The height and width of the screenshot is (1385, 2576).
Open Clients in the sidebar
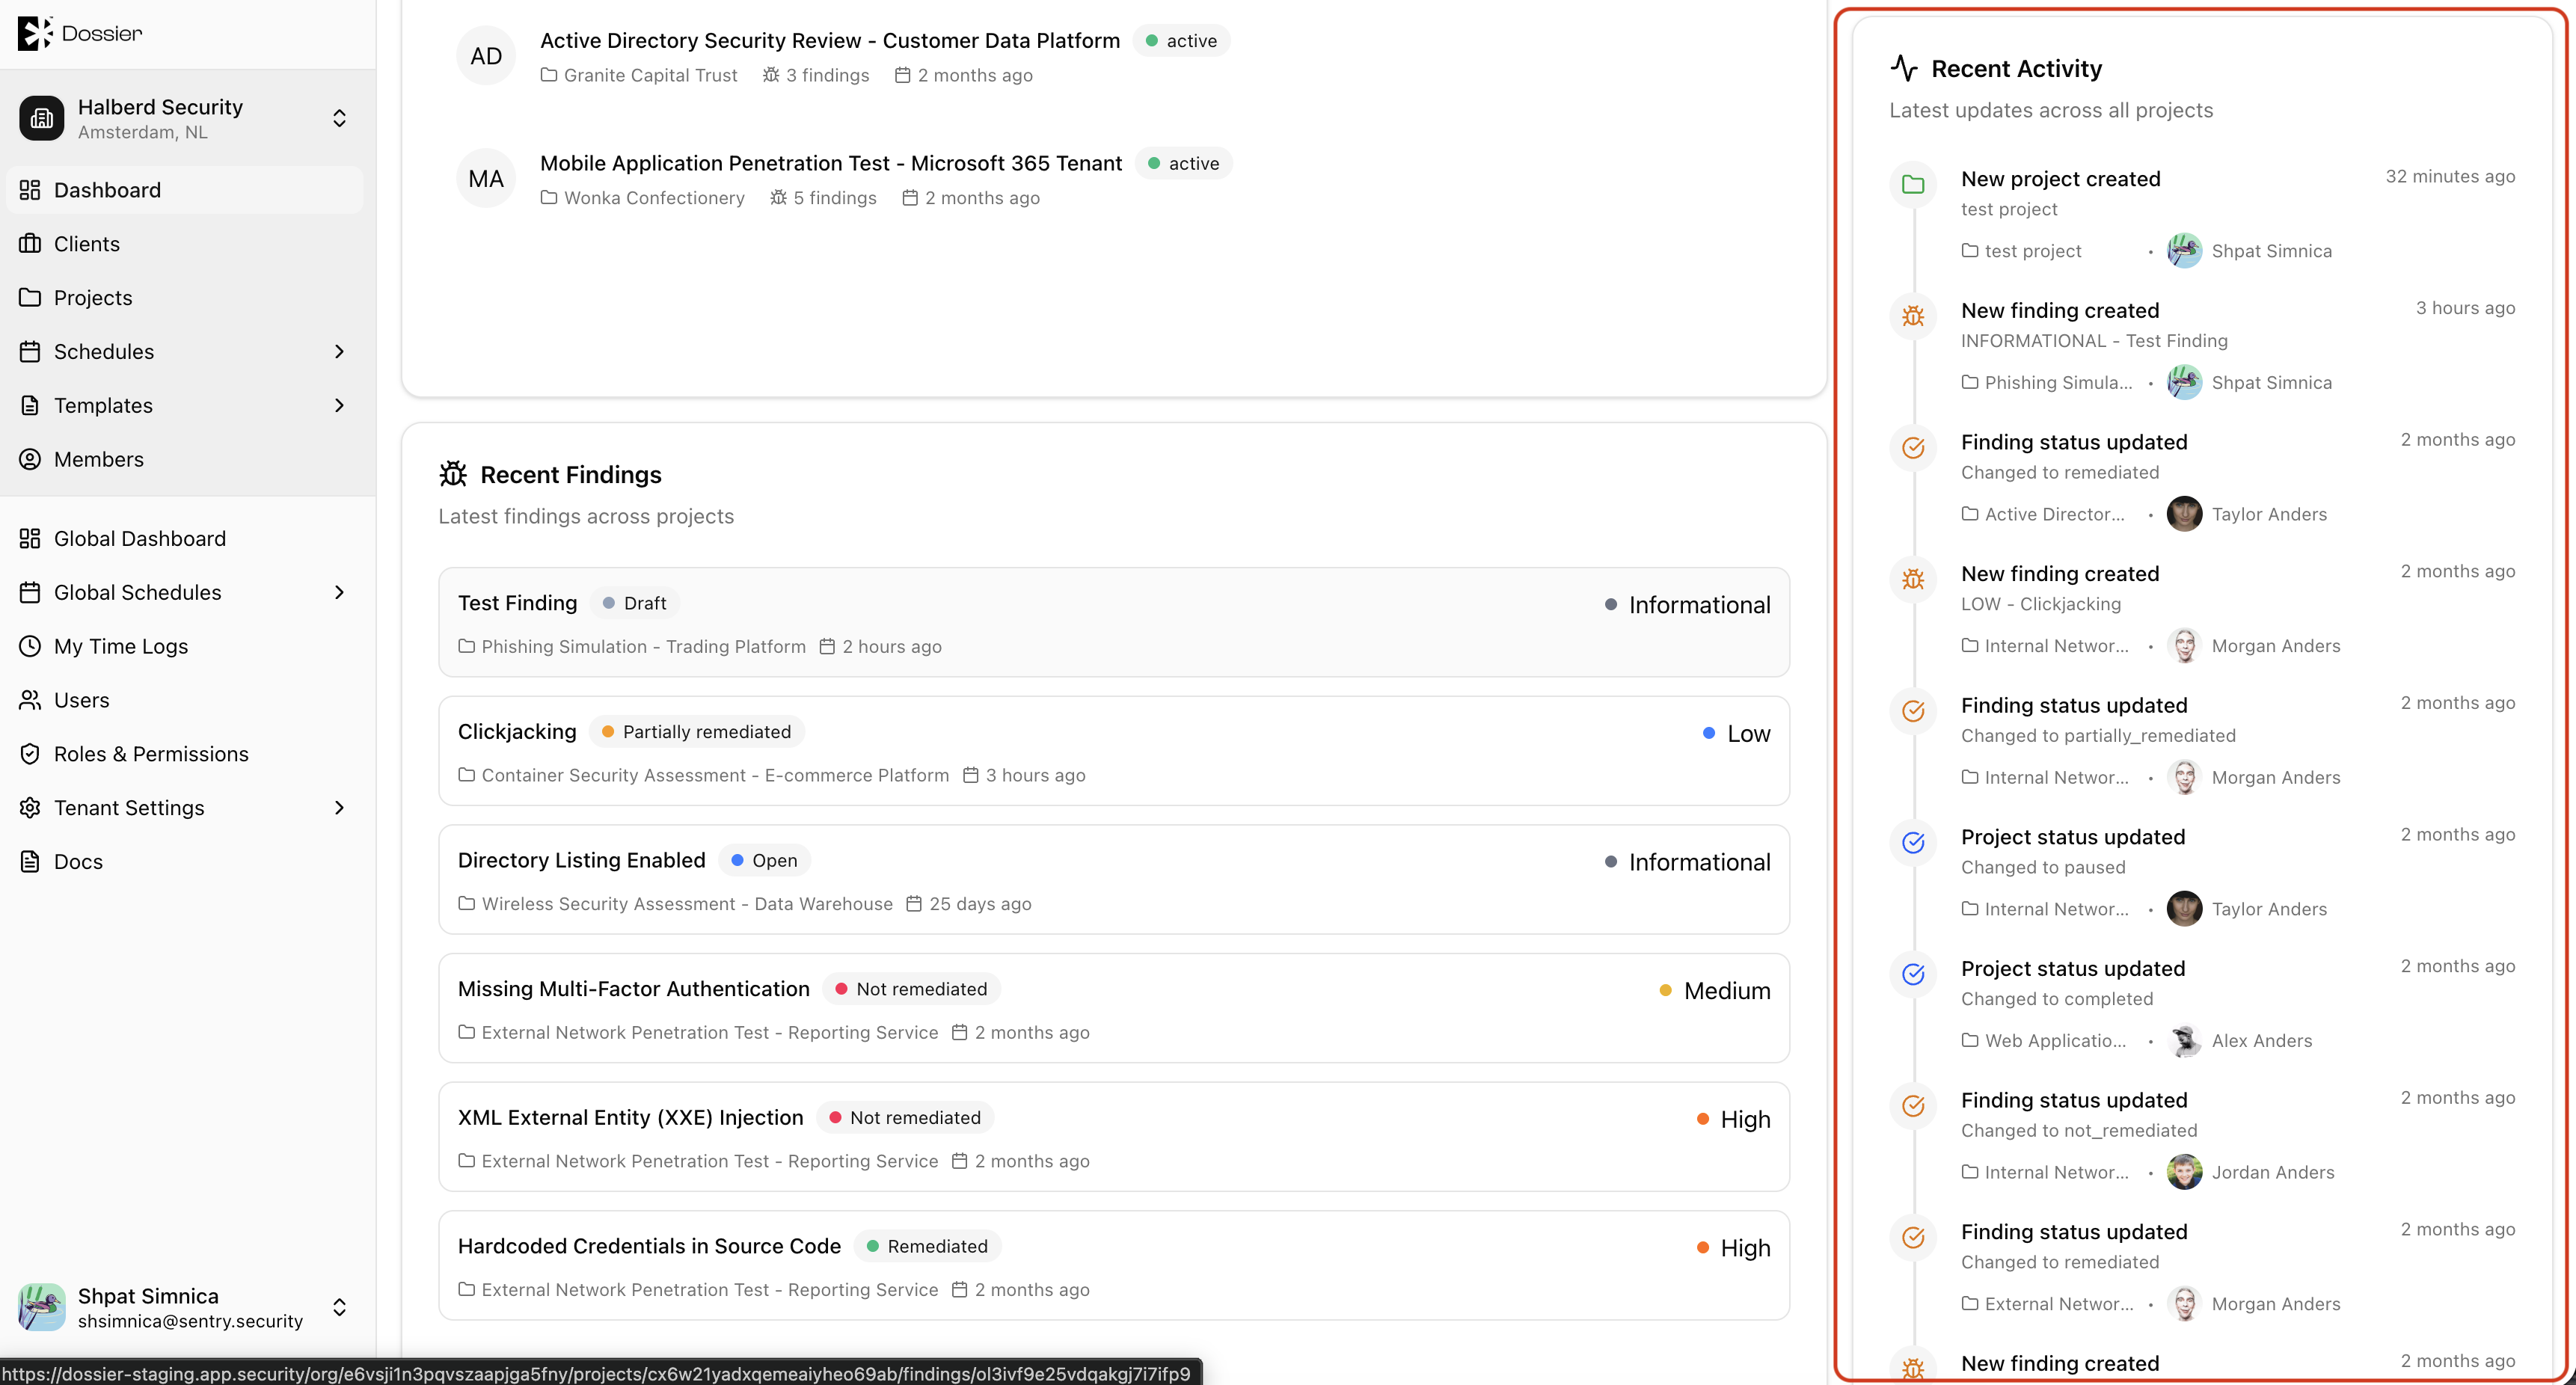pos(185,244)
